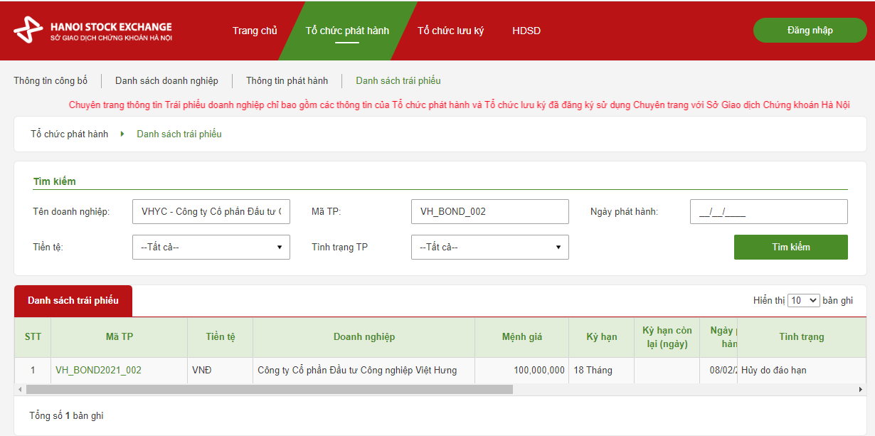This screenshot has width=875, height=436.
Task: Click the Tên doanh nghiệp input field
Action: [211, 211]
